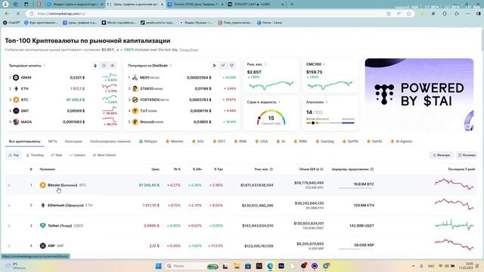Open the Колонки columns dropdown

(x=467, y=155)
